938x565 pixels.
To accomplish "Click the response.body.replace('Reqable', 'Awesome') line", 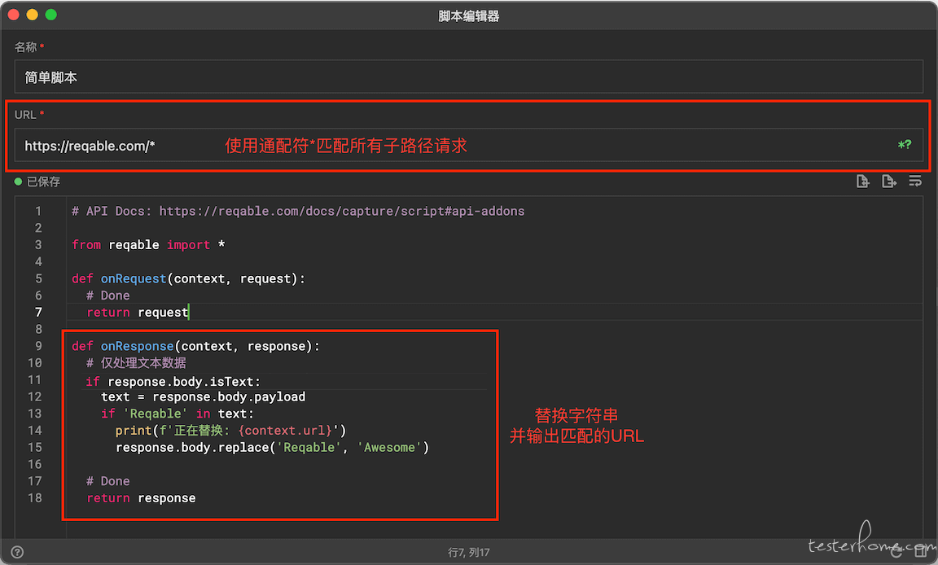I will (272, 447).
